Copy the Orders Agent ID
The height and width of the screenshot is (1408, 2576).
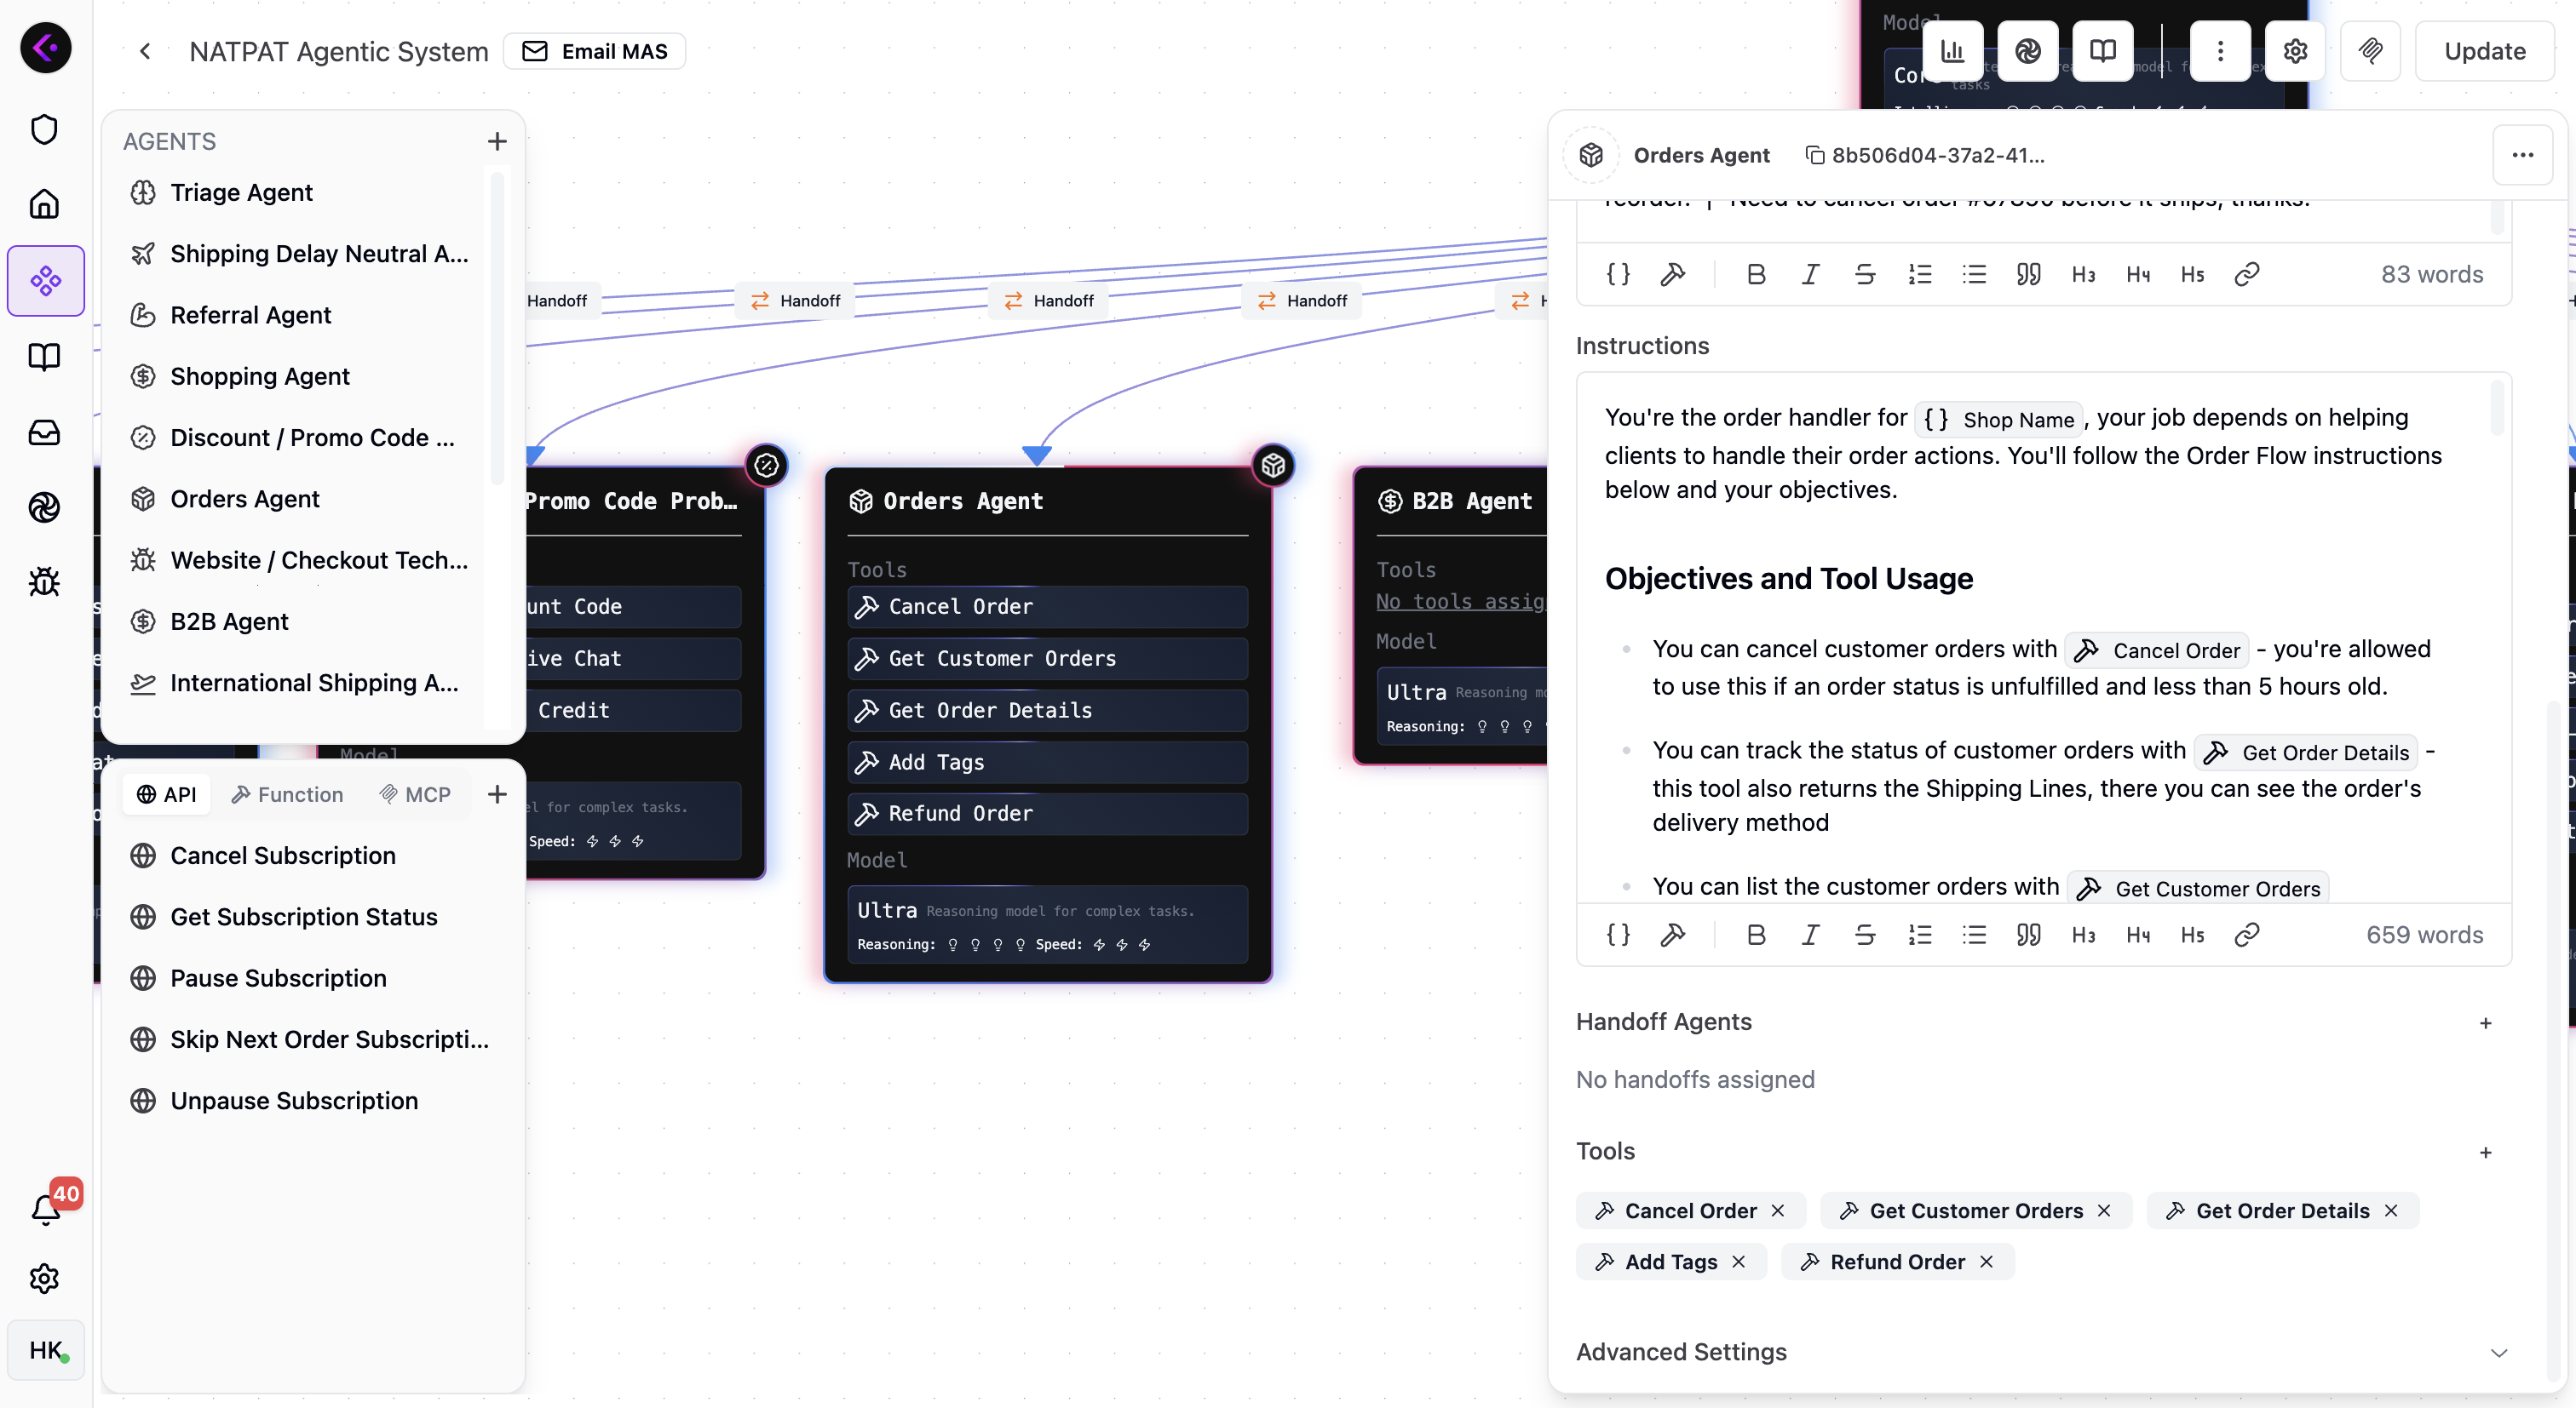pyautogui.click(x=1814, y=155)
